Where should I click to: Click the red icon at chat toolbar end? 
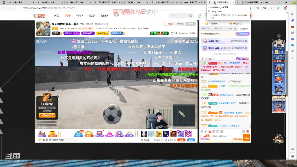click(x=248, y=131)
